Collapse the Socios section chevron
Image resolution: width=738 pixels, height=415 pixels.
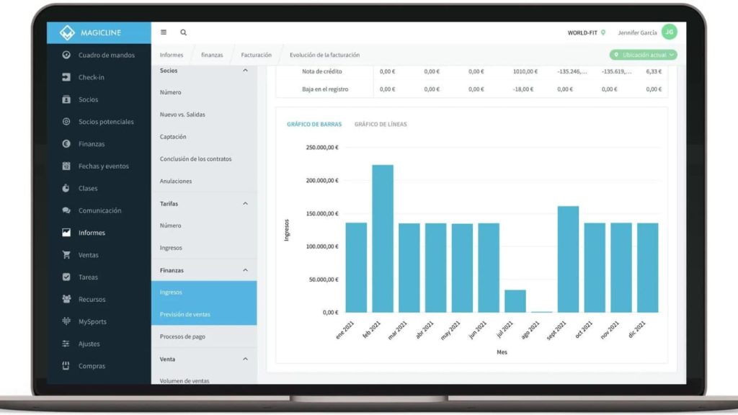pyautogui.click(x=245, y=71)
